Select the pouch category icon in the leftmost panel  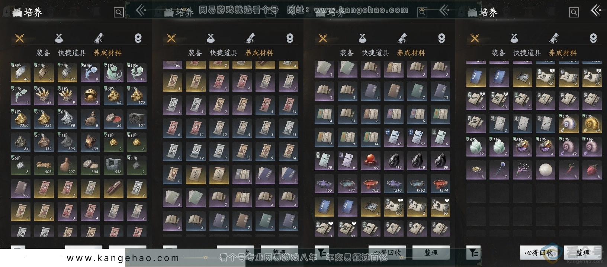point(59,38)
